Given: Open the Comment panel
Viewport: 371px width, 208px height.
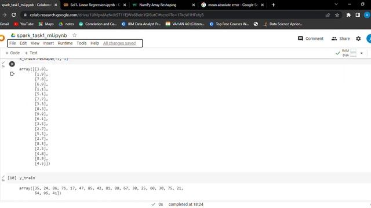Looking at the screenshot, I should click(x=311, y=39).
